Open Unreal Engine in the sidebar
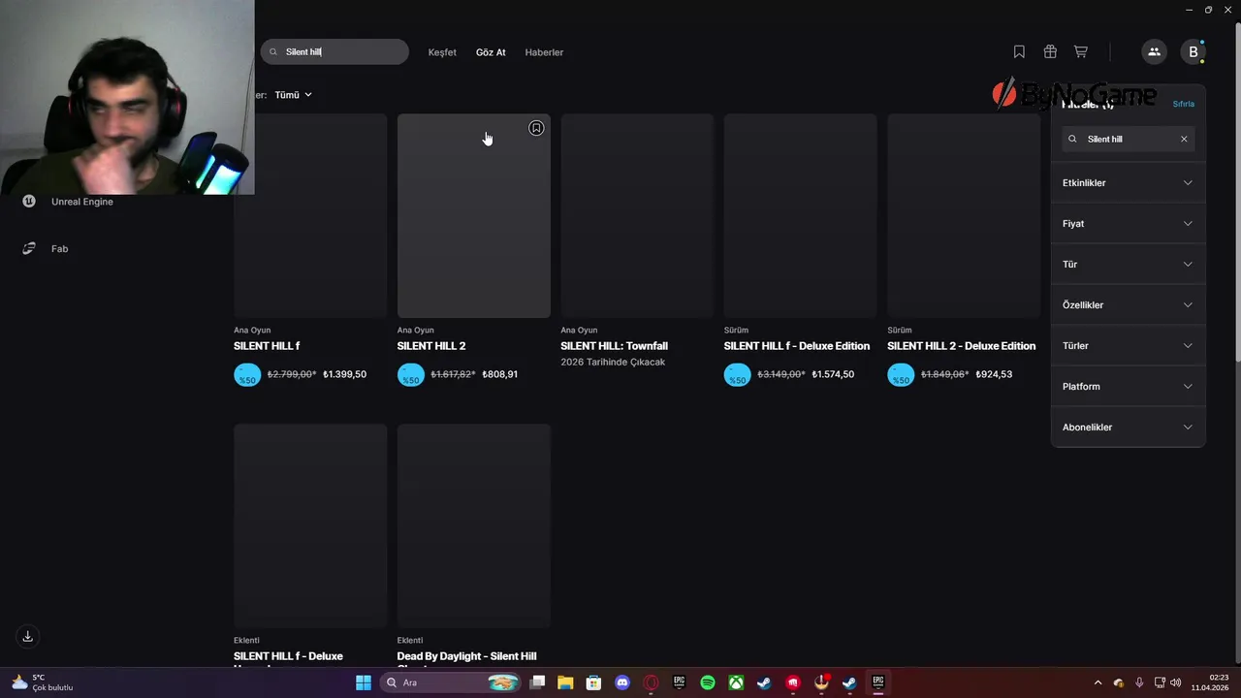This screenshot has width=1241, height=698. [x=68, y=202]
